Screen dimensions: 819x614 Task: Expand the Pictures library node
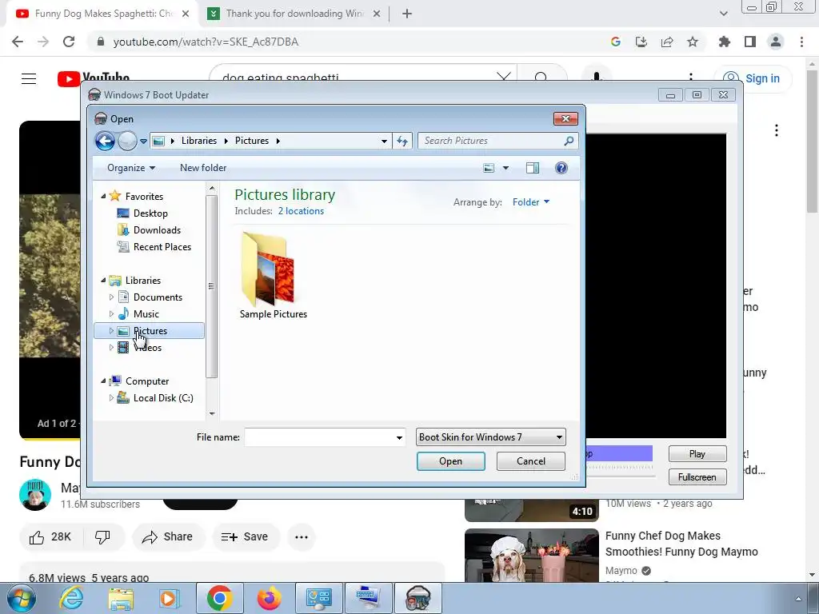coord(111,330)
